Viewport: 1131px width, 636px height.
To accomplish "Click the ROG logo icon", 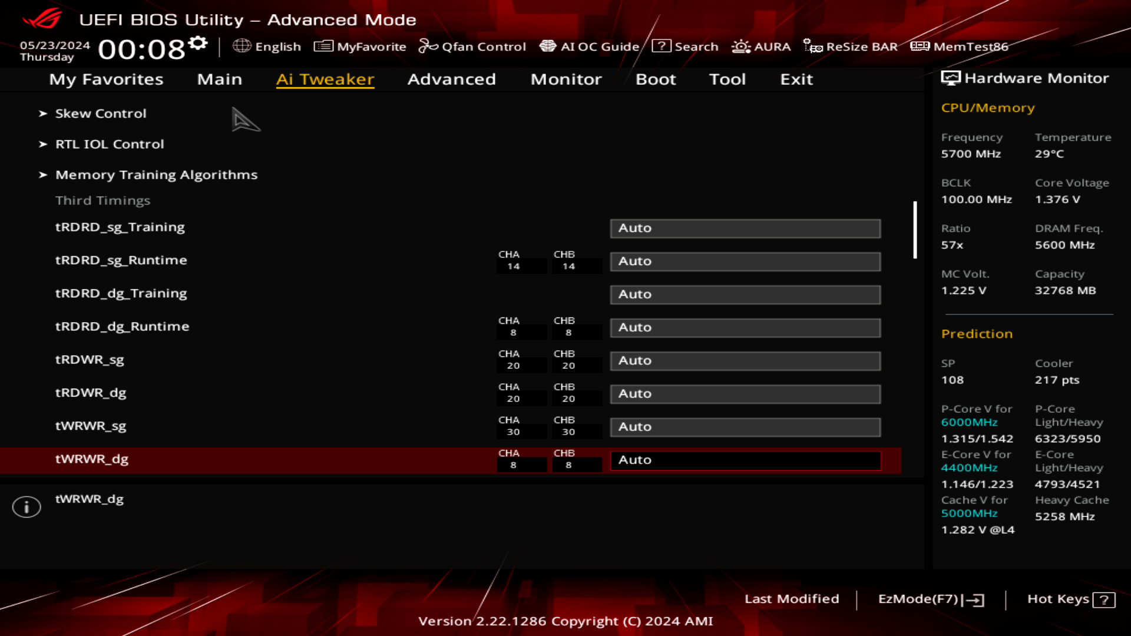I will pyautogui.click(x=42, y=19).
